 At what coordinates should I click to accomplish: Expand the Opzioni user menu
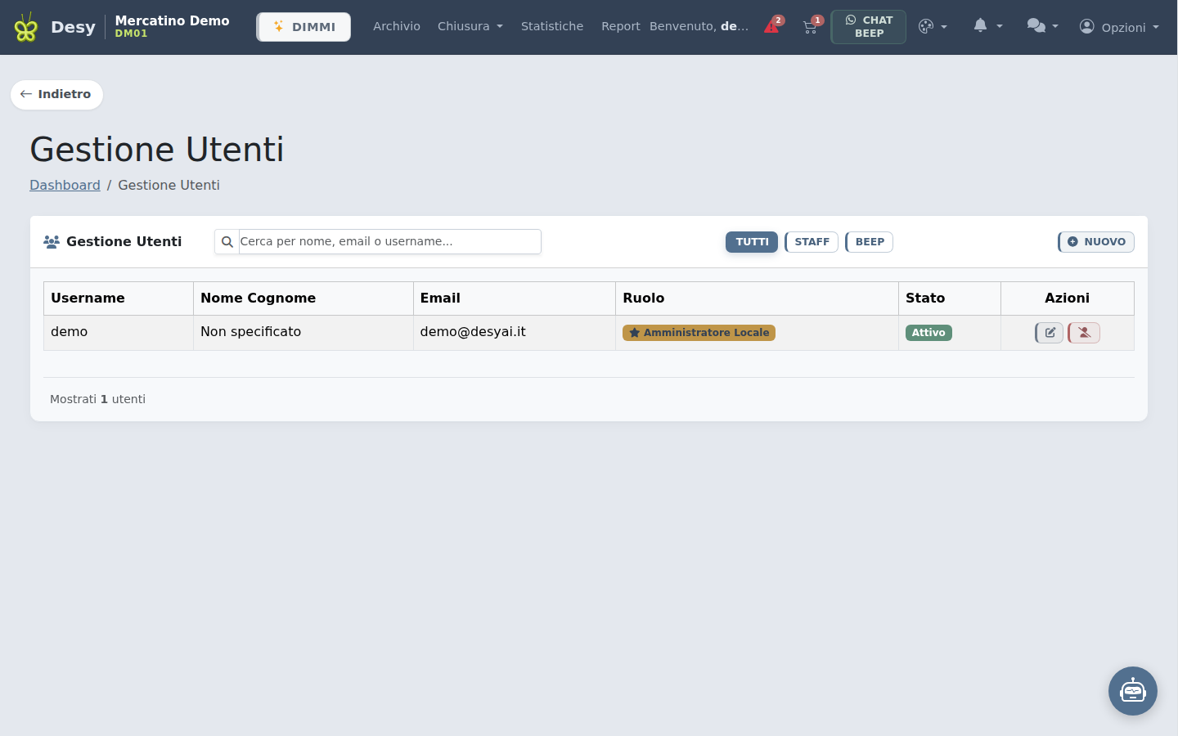pos(1119,27)
